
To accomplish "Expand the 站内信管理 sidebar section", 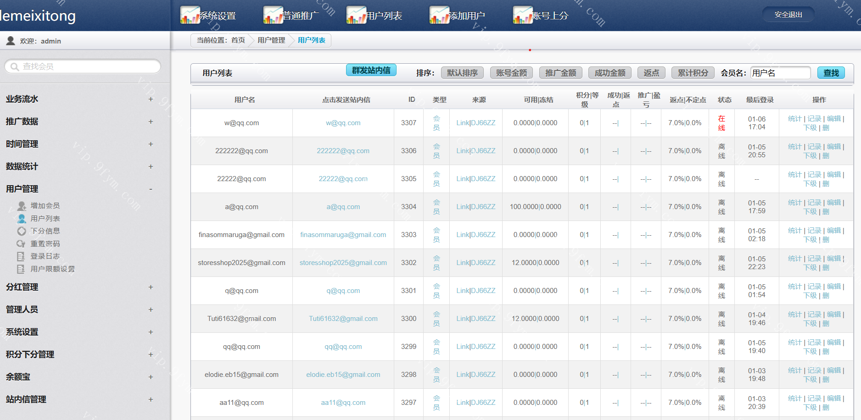I will coord(151,399).
